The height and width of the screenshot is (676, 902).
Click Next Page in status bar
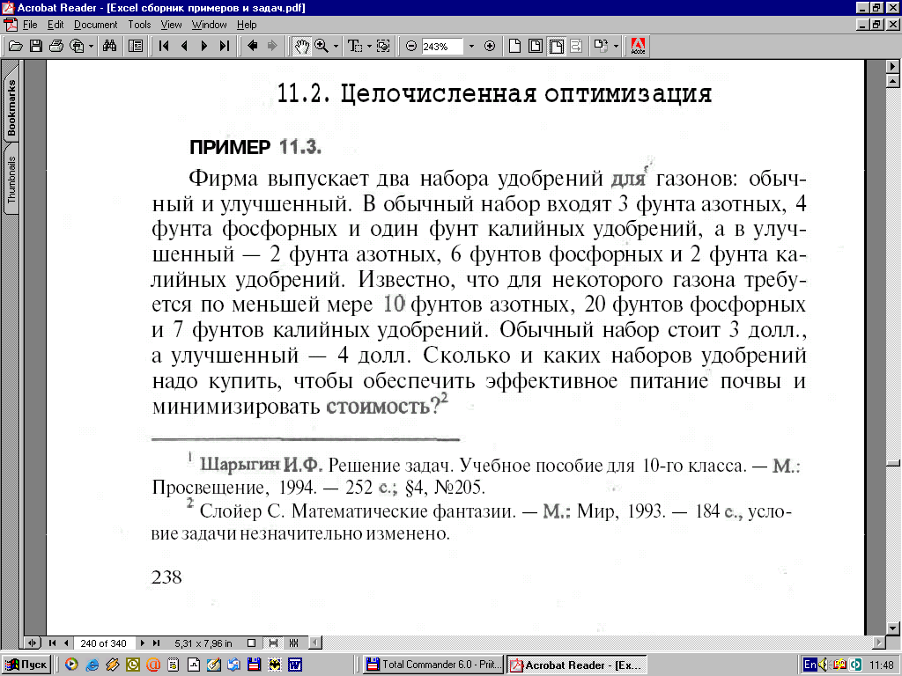click(143, 643)
